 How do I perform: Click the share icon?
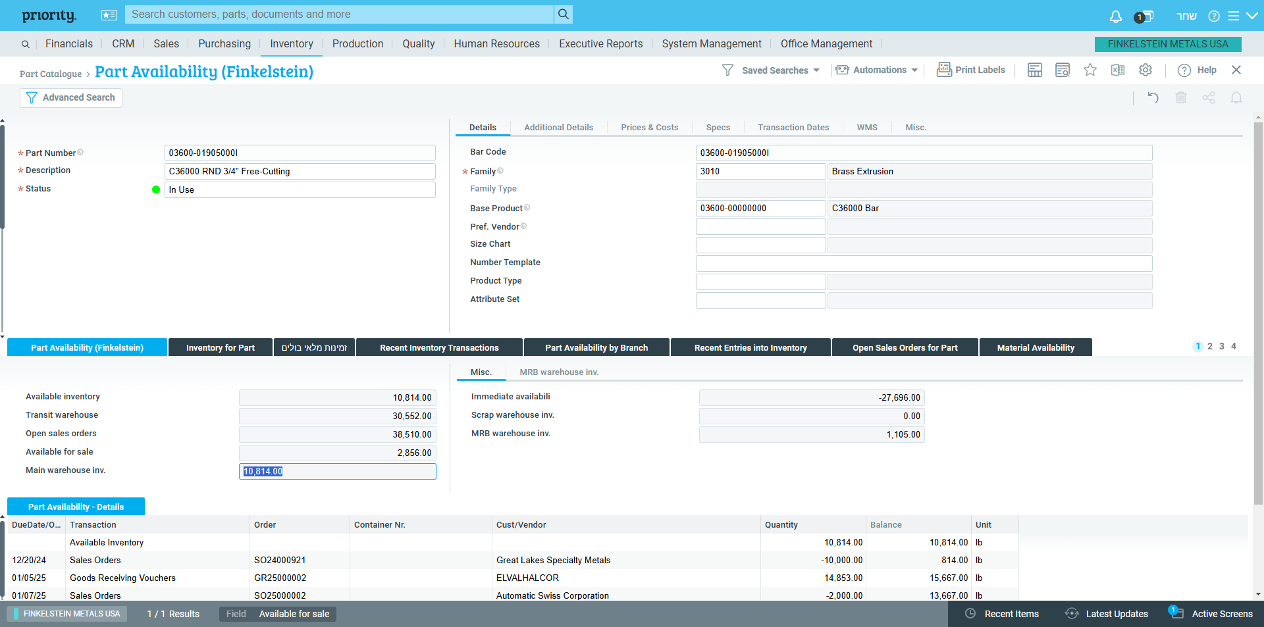tap(1209, 97)
